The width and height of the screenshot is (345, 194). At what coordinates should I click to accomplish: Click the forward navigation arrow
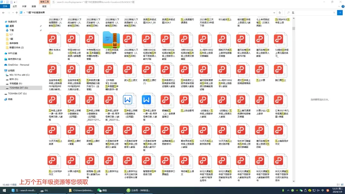click(x=9, y=13)
